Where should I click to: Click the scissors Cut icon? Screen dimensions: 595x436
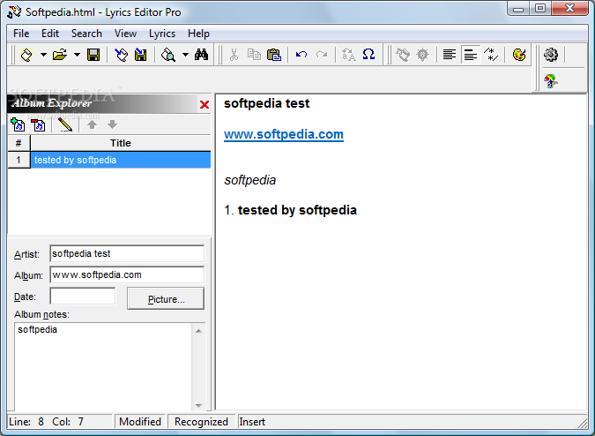click(x=234, y=55)
